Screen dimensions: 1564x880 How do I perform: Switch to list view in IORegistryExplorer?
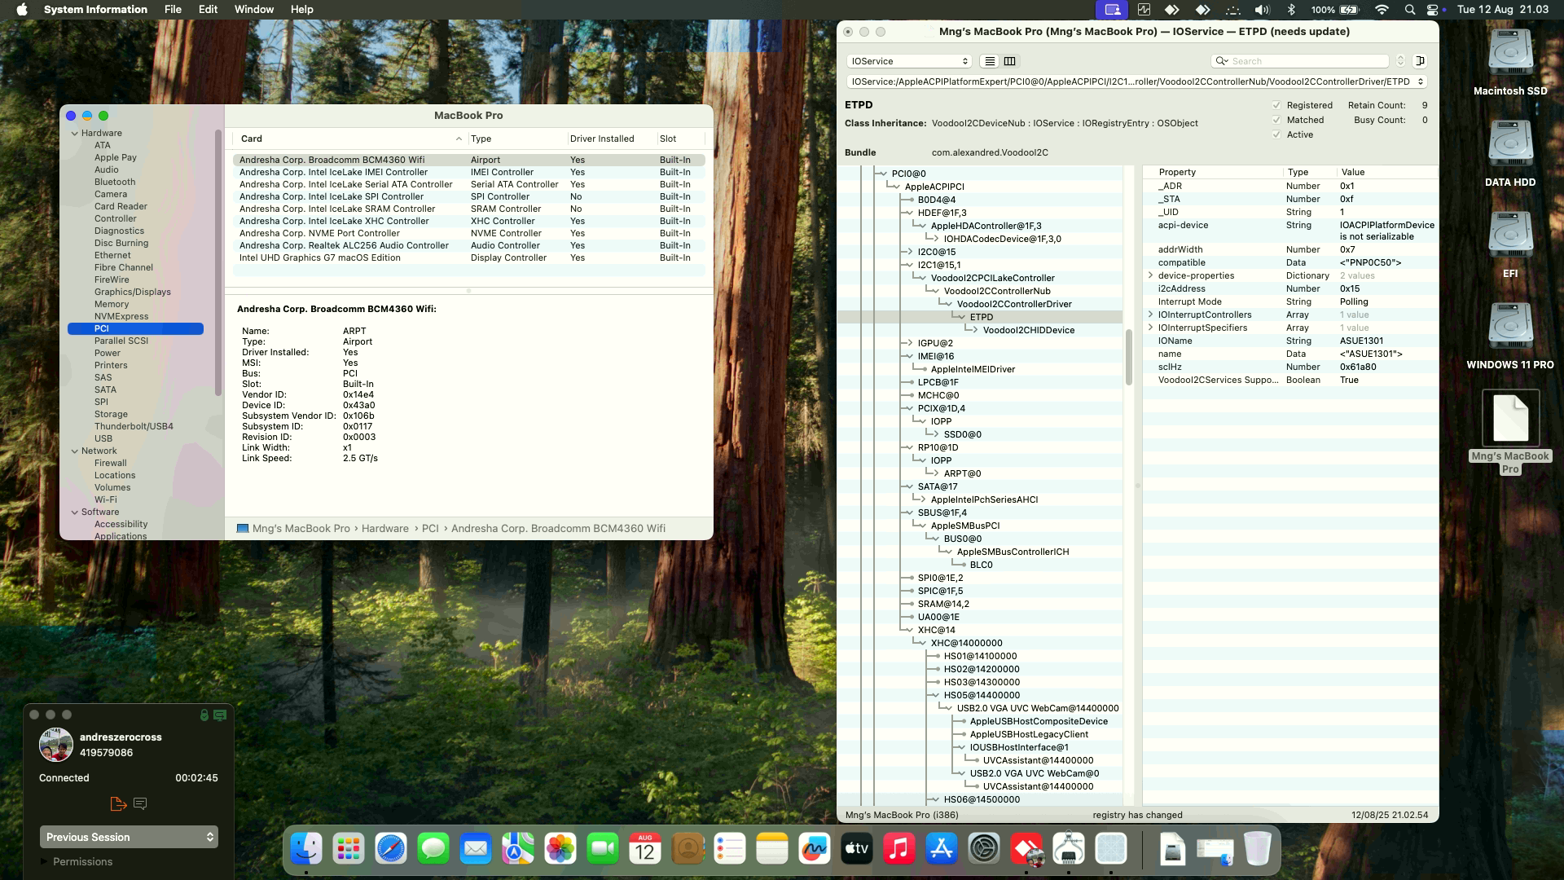tap(990, 61)
